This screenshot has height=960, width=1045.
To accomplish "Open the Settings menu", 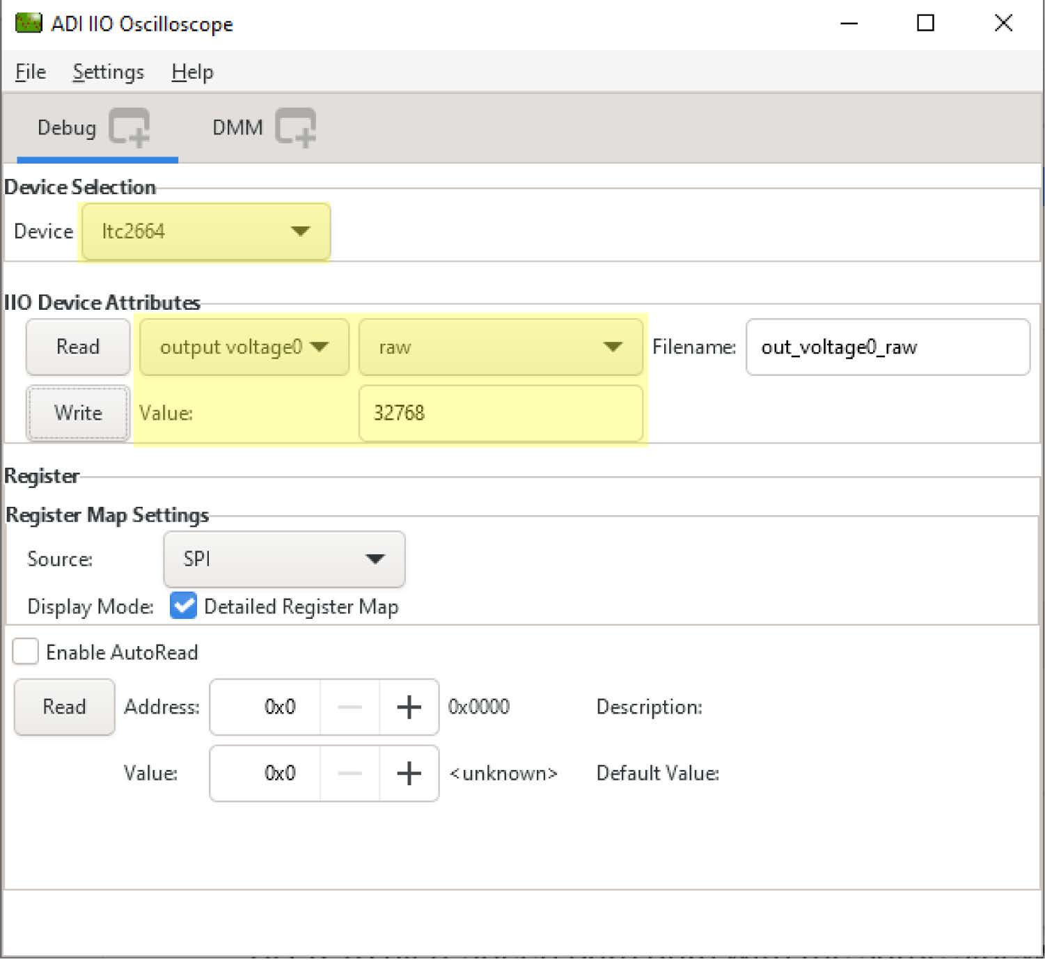I will tap(108, 72).
